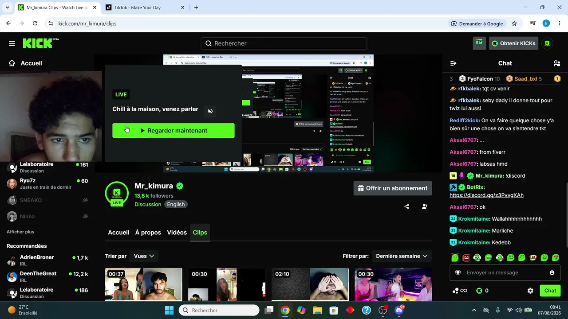The image size is (568, 319).
Task: Focus the Envoyer un message field
Action: [505, 272]
